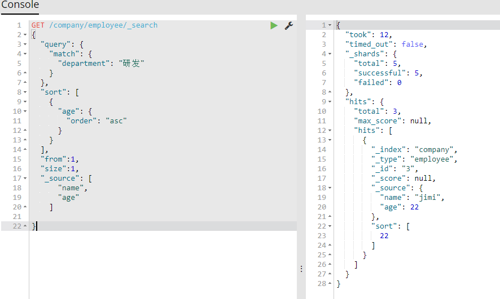Image resolution: width=500 pixels, height=299 pixels.
Task: Click the "_type": "employee" response line
Action: 414,159
